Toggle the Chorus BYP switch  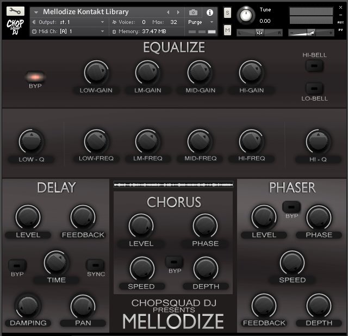(x=174, y=262)
